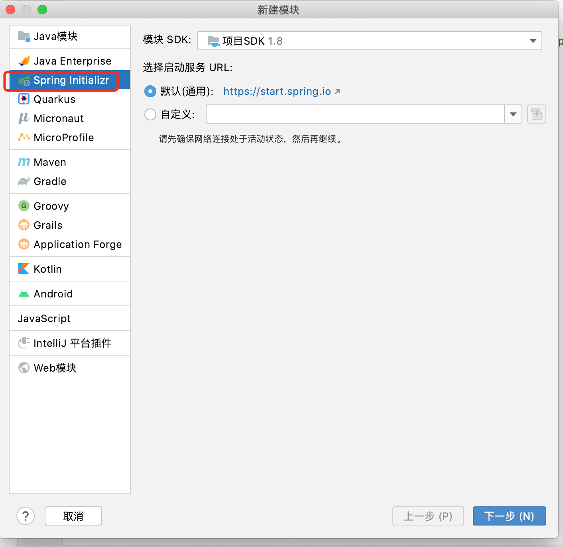Image resolution: width=563 pixels, height=547 pixels.
Task: Select Maven module type
Action: pyautogui.click(x=70, y=162)
